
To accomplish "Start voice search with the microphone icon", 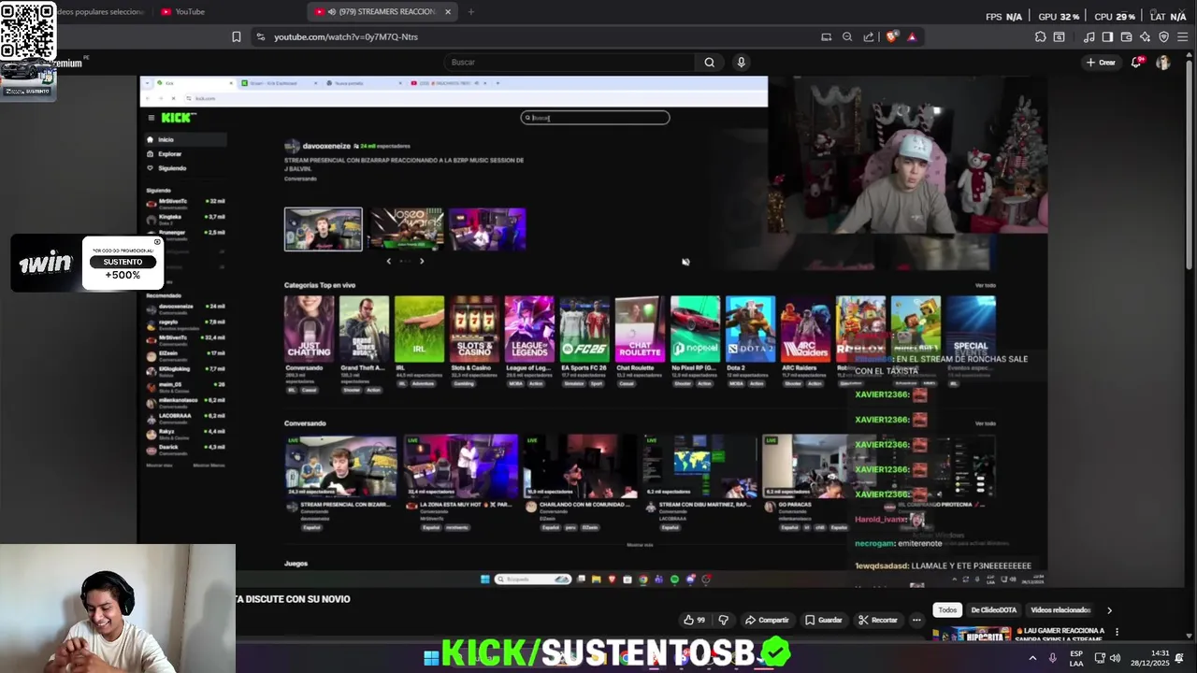I will [741, 62].
